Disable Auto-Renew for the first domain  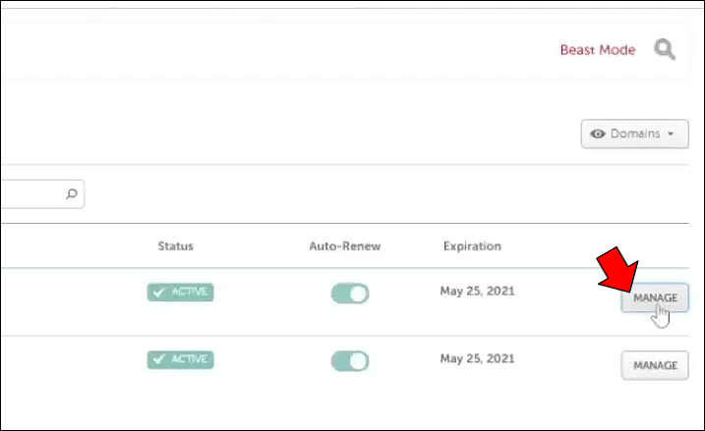349,293
